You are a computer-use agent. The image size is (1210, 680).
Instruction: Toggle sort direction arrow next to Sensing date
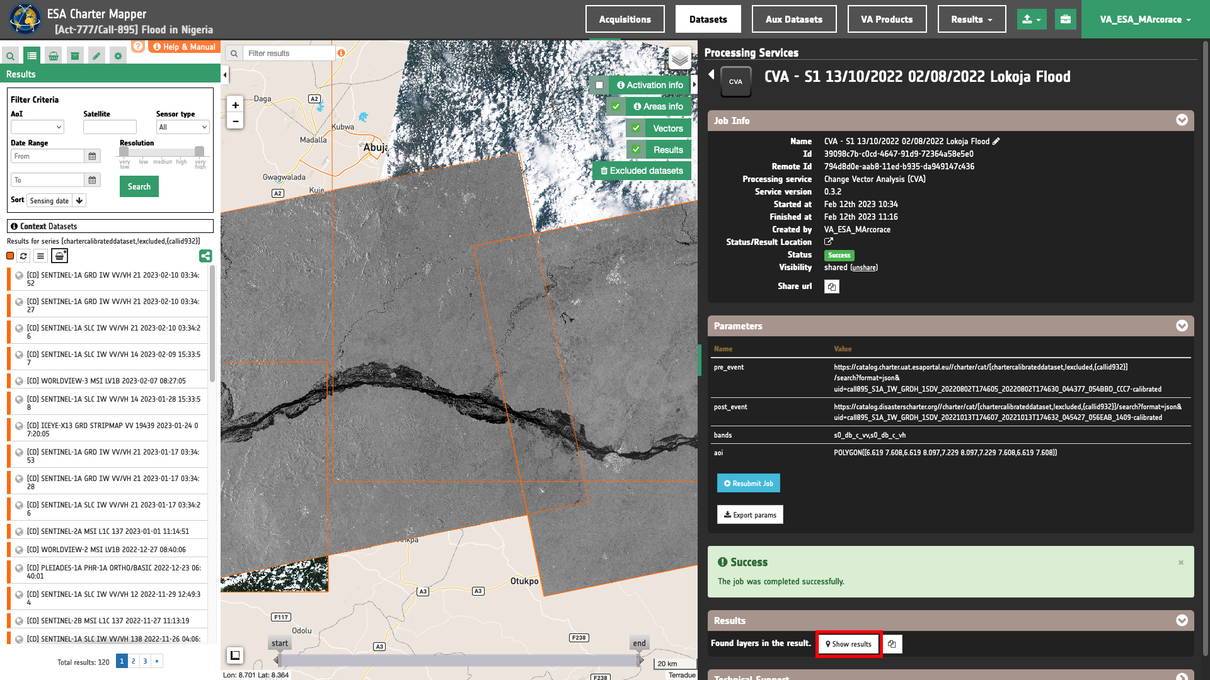[79, 201]
